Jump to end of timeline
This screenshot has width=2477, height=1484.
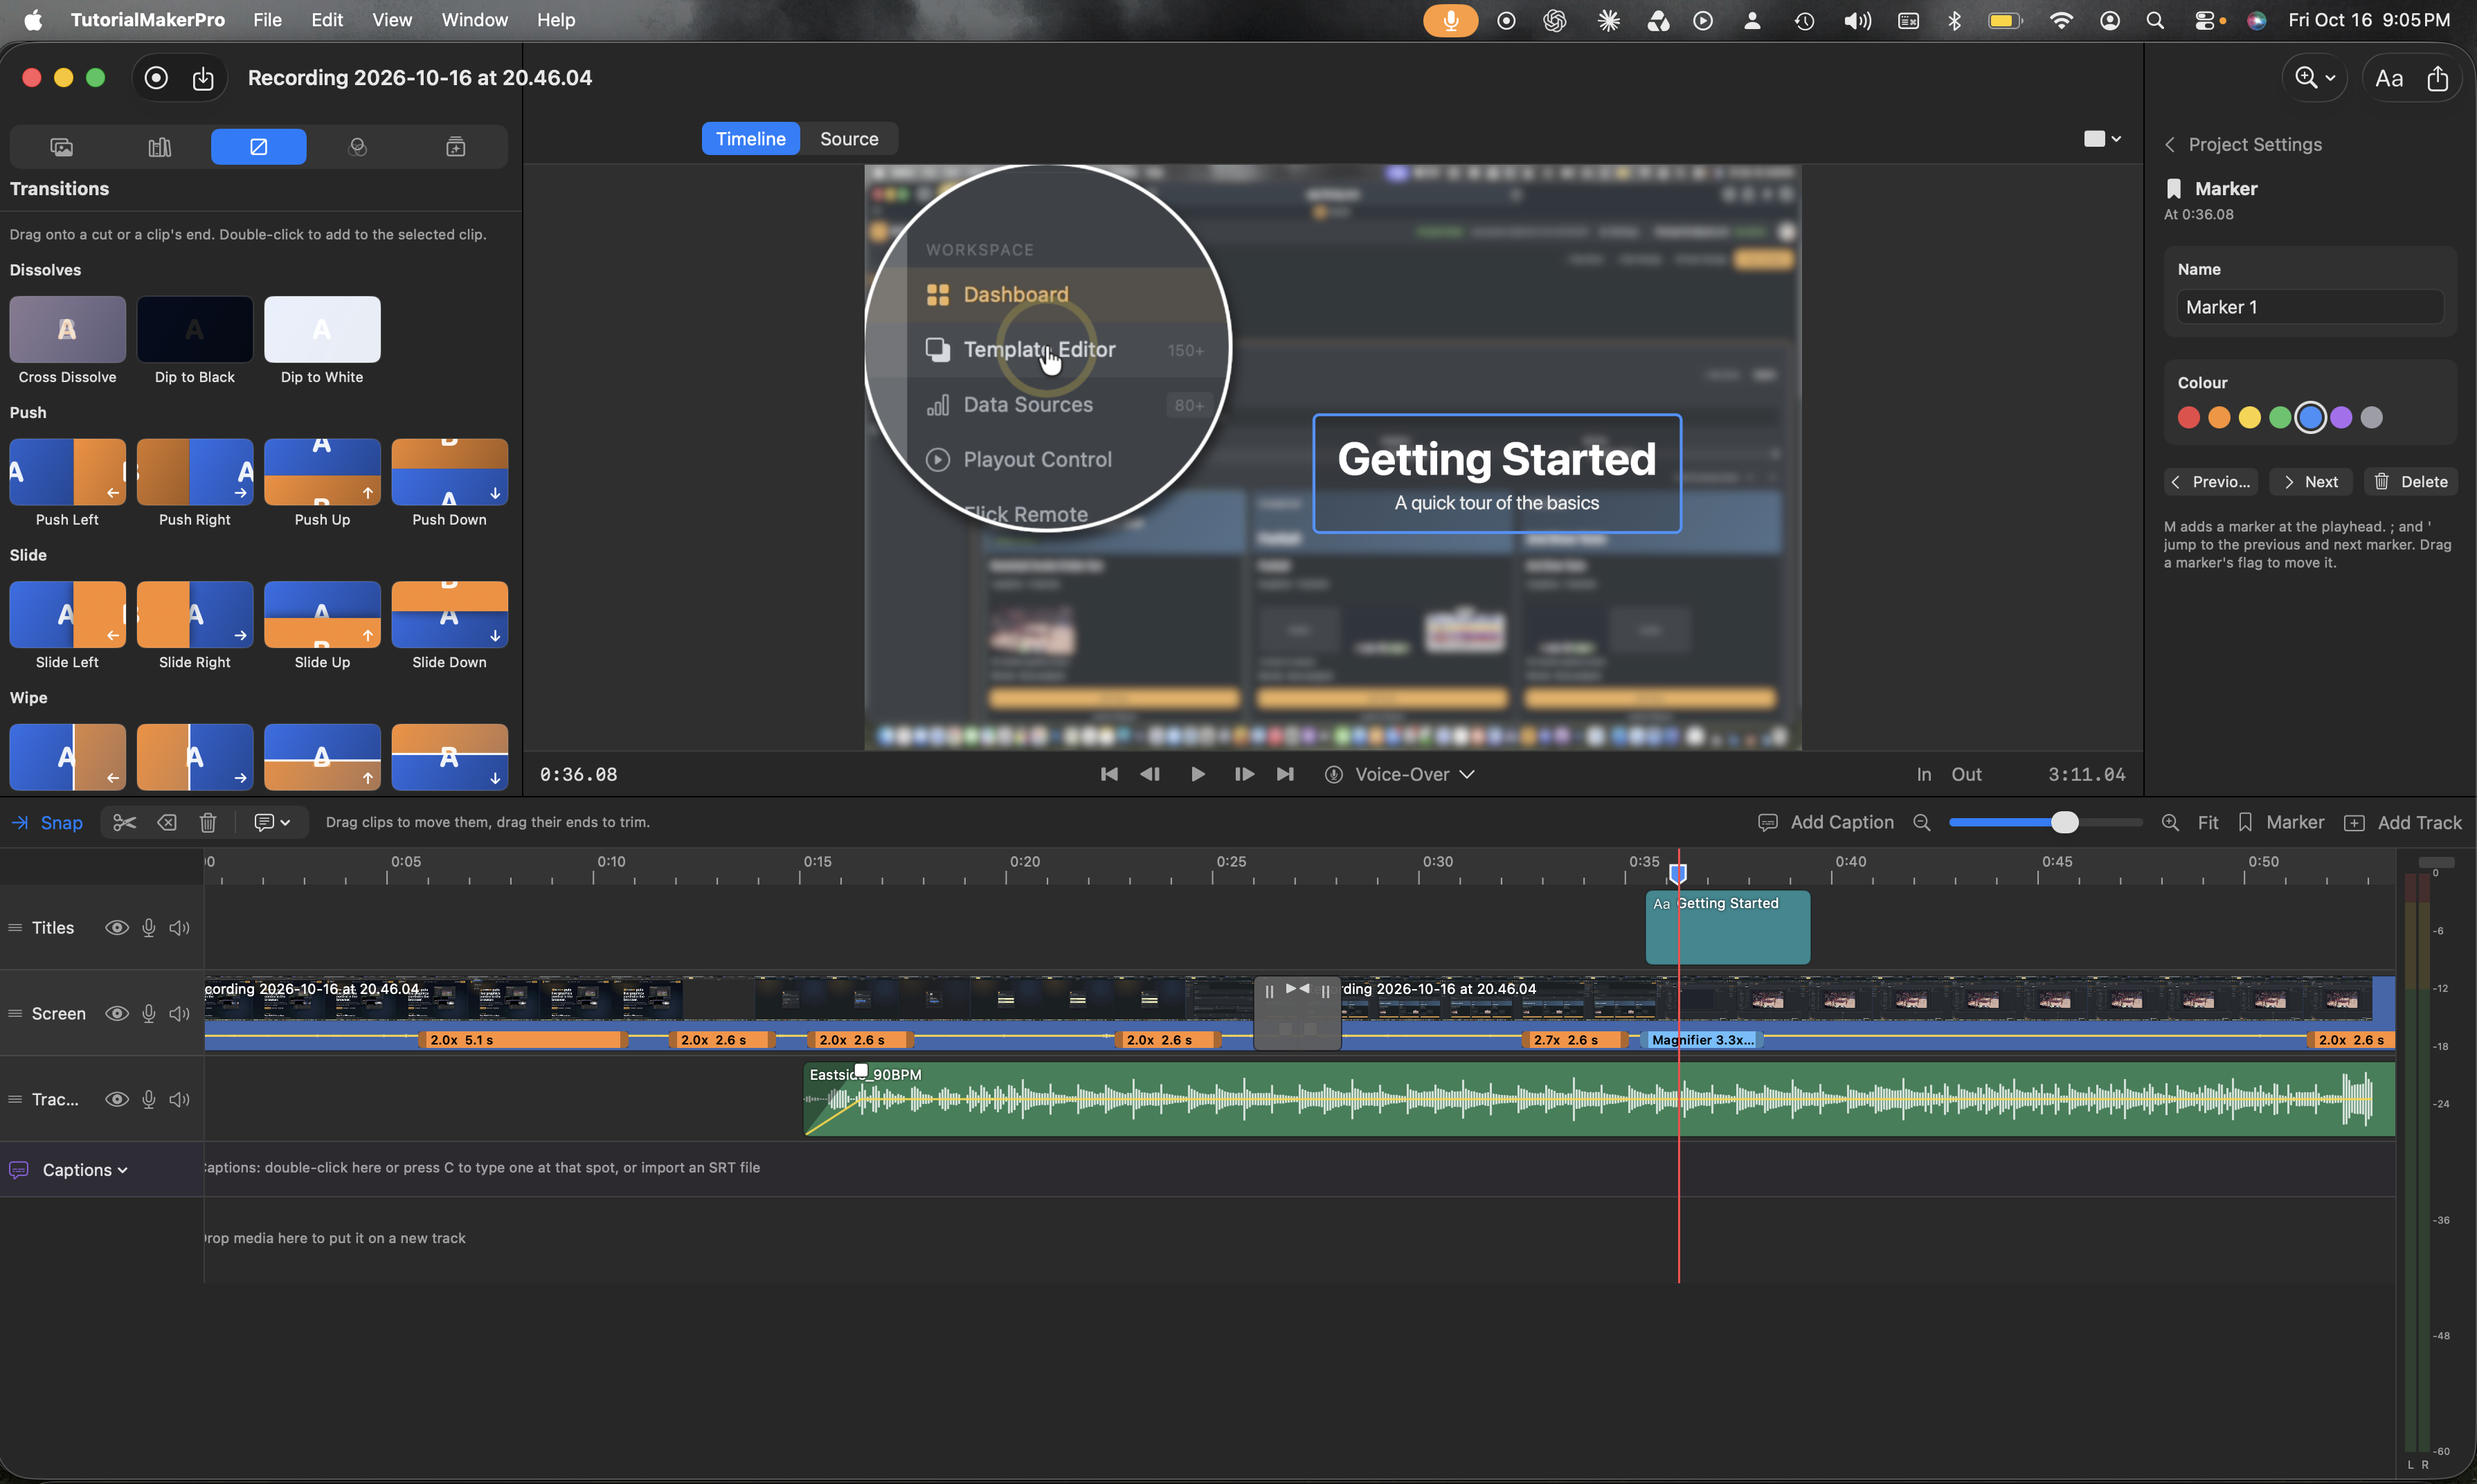1285,774
